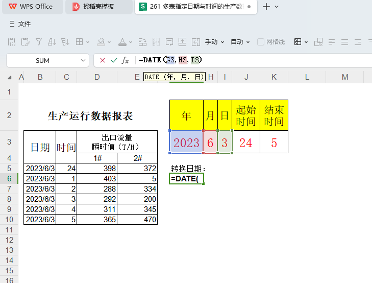Screen dimensions: 372x283
Task: Confirm the formula with green checkmark
Action: click(x=114, y=60)
